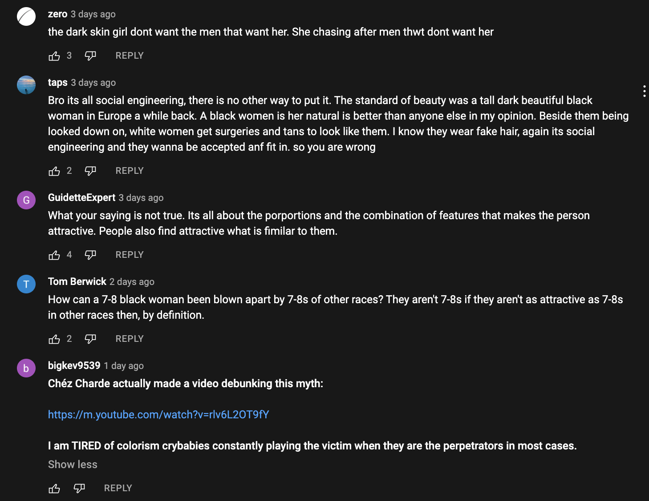Like Tom Berwick's comment
This screenshot has width=649, height=501.
pyautogui.click(x=54, y=339)
